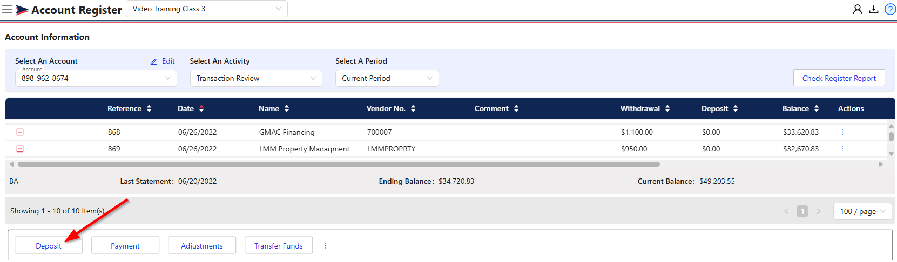Screen dimensions: 897x262
Task: Open Video Training Class 3 dropdown
Action: pos(207,9)
